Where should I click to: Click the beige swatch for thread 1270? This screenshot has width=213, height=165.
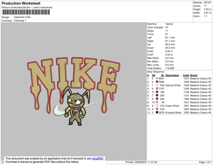(157, 78)
